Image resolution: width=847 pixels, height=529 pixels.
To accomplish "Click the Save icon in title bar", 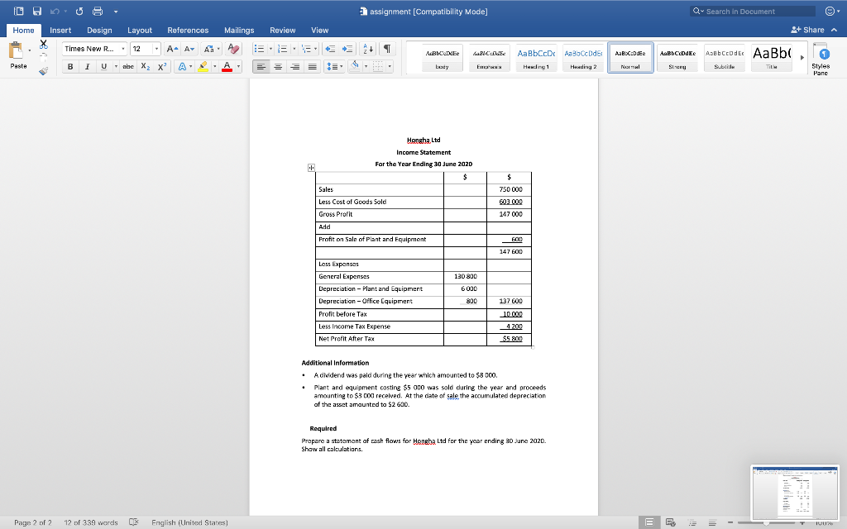I will point(37,12).
